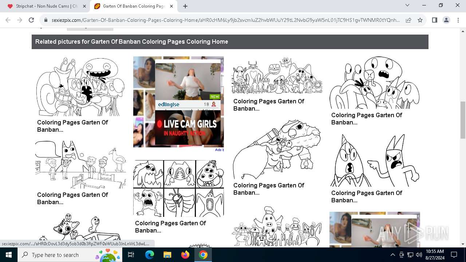Screen dimensions: 466x262
Task: Go back to the previous page
Action: [x=8, y=20]
